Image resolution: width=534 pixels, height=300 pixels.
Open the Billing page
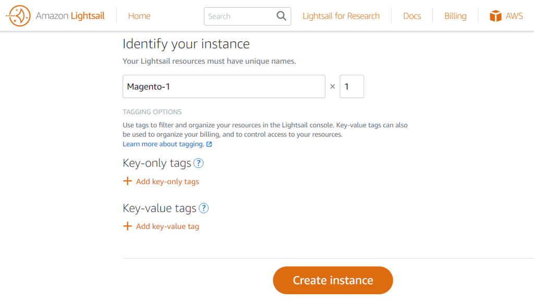coord(455,16)
